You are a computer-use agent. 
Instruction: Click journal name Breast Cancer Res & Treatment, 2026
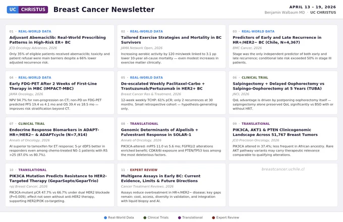coord(151,94)
